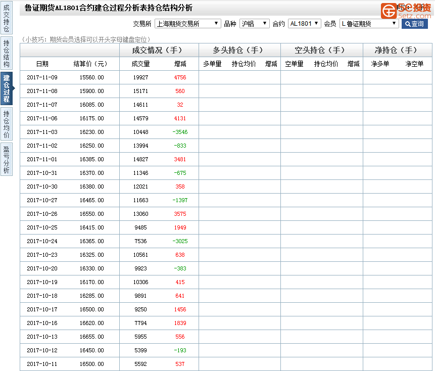
Task: Open the 合约 AL1801 dropdown
Action: pyautogui.click(x=304, y=24)
